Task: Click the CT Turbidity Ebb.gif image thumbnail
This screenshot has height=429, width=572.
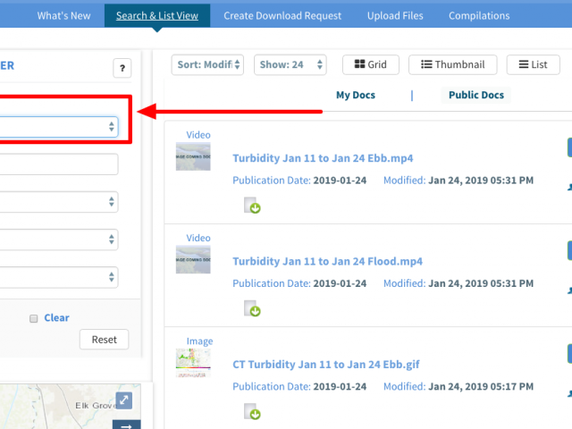Action: point(193,362)
